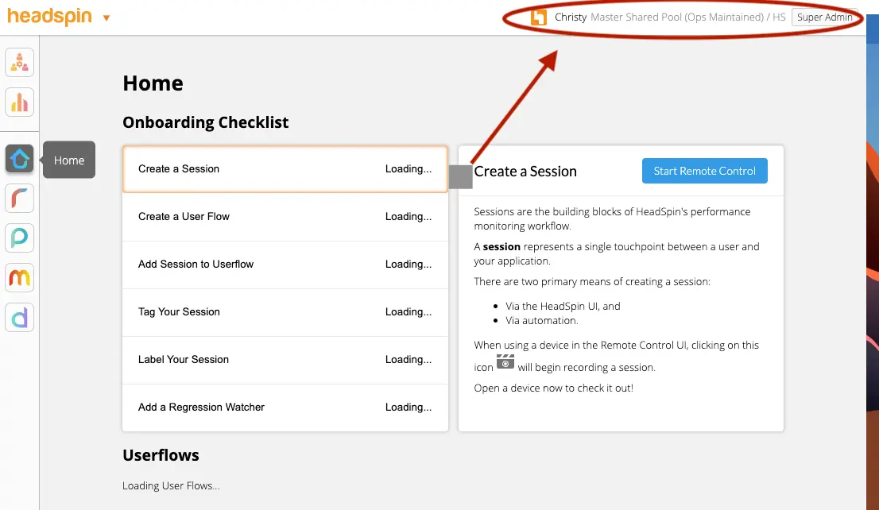879x510 pixels.
Task: Click Master Shared Pool (Ops Maintained) / HS text
Action: [687, 17]
